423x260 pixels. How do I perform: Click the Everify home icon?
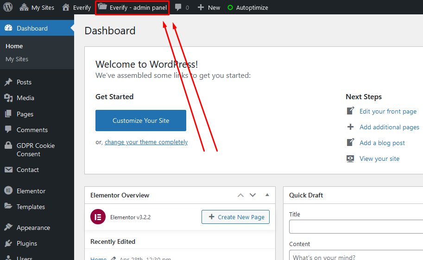[66, 7]
